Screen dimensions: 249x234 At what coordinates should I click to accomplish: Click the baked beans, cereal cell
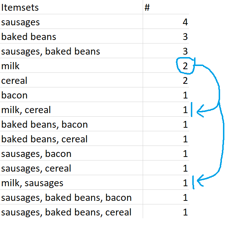tap(71, 138)
